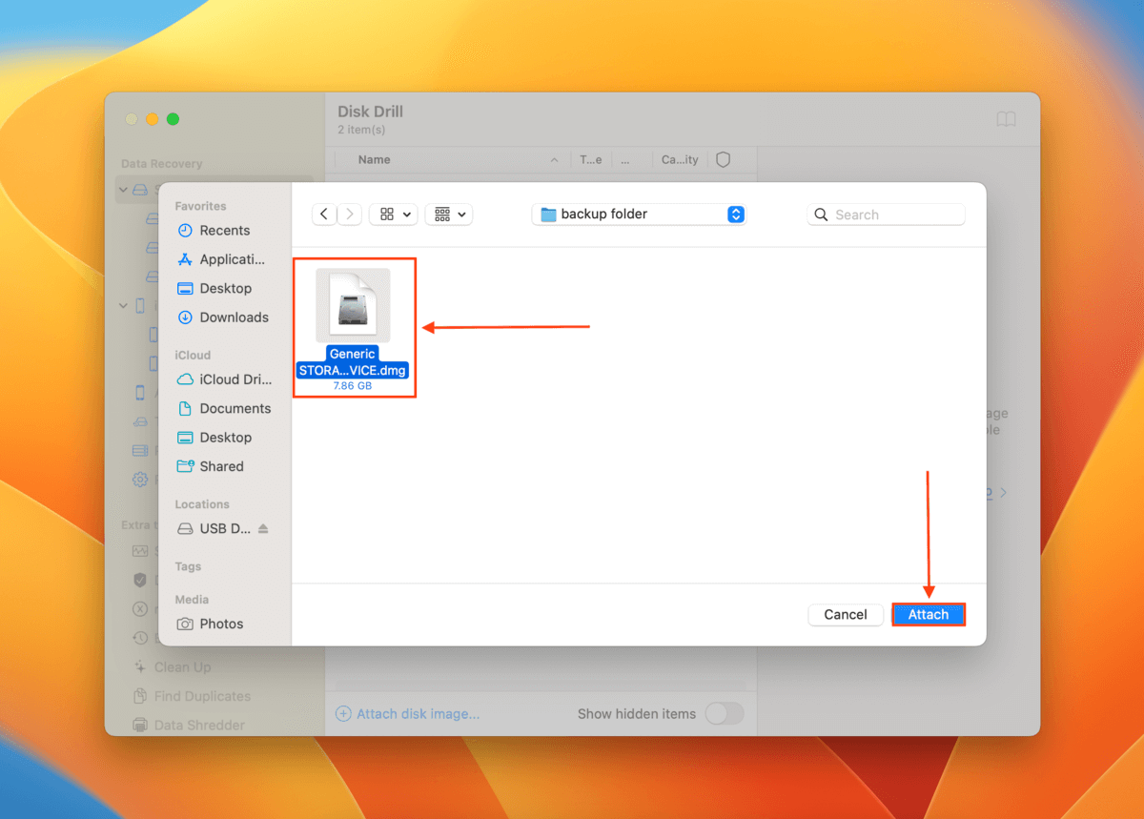Click the book help icon in Disk Drill
The image size is (1144, 819).
click(x=1006, y=119)
